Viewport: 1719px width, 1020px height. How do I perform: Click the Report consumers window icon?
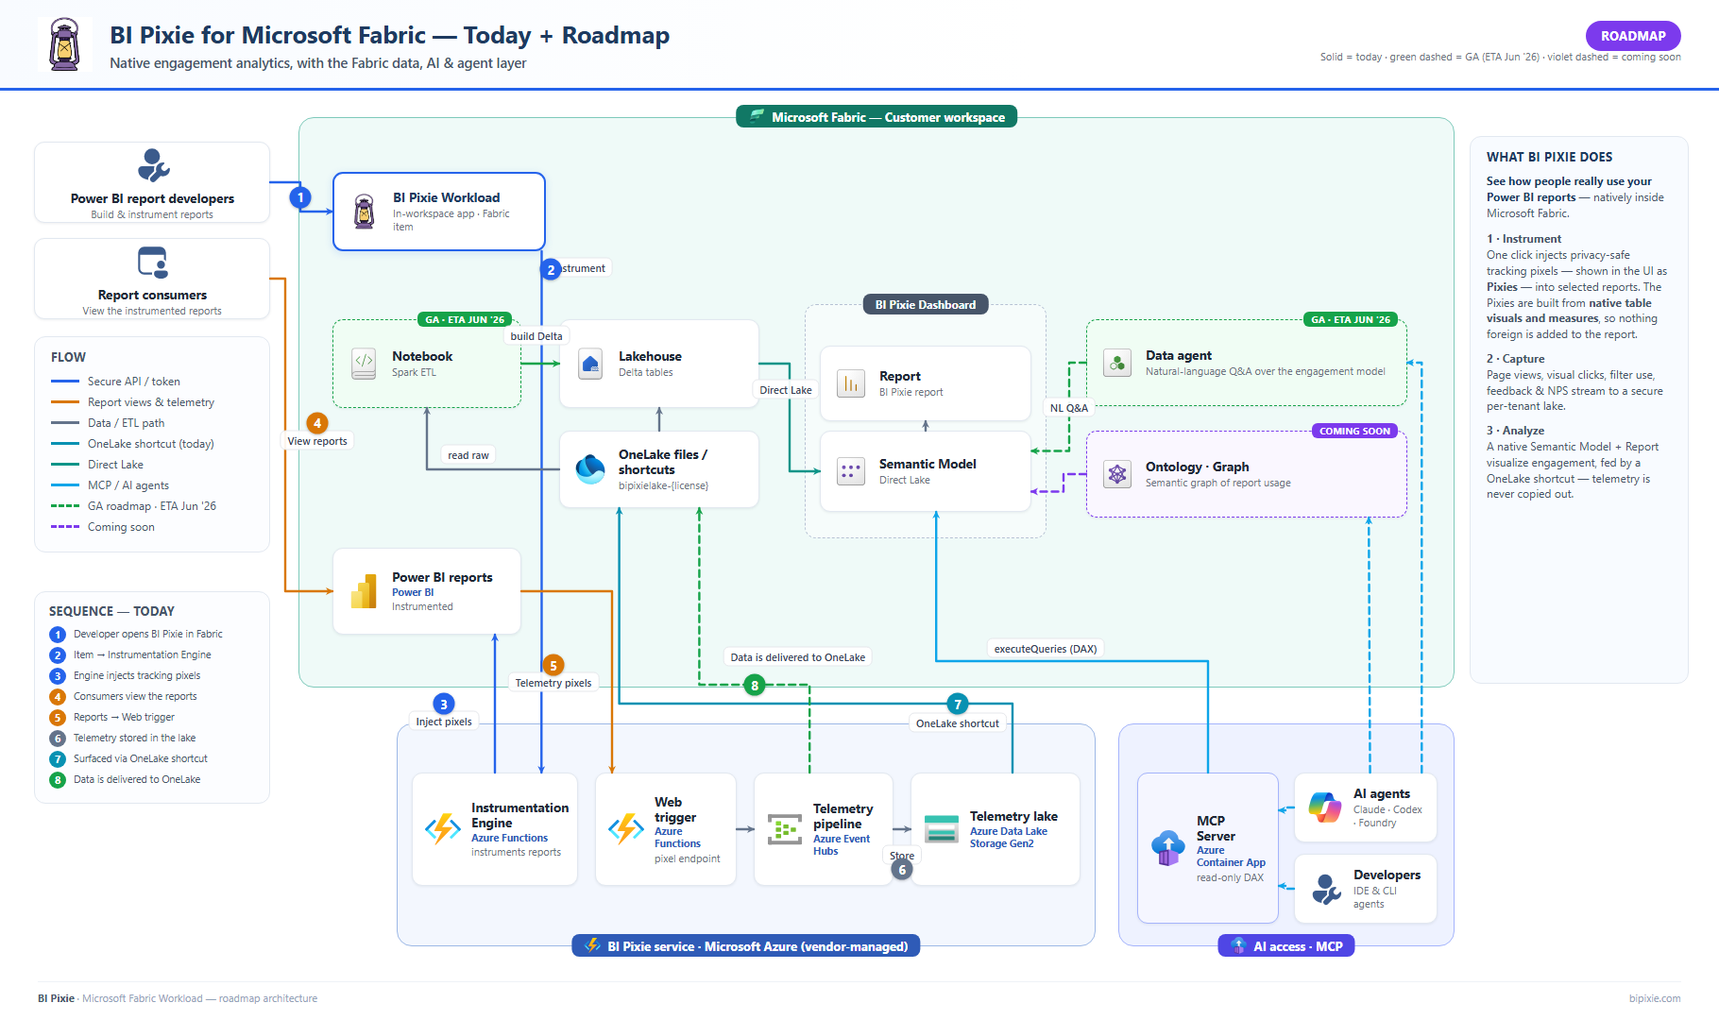[153, 263]
